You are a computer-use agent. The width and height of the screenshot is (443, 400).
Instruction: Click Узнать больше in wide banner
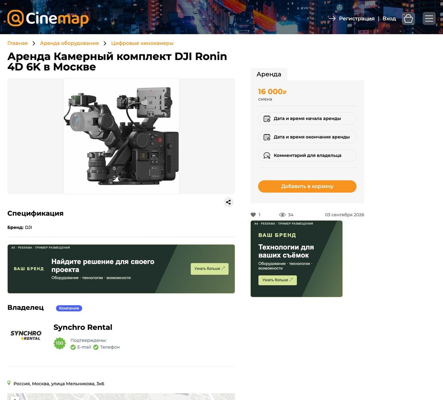(x=210, y=269)
